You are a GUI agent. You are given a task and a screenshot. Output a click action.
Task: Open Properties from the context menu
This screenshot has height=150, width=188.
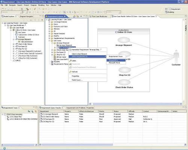pos(88,76)
